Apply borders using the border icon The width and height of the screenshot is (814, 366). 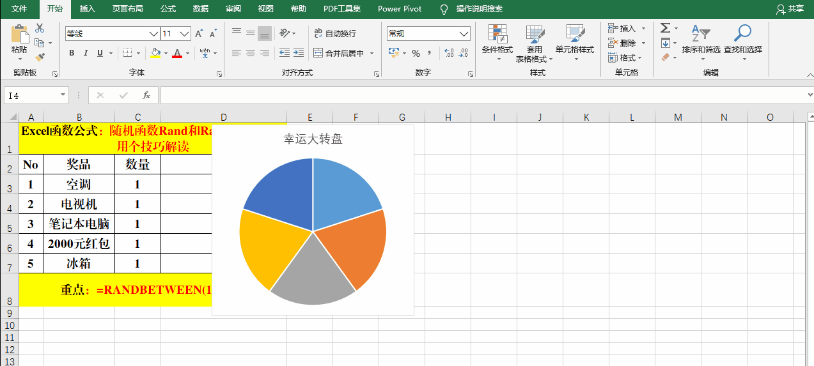(128, 53)
